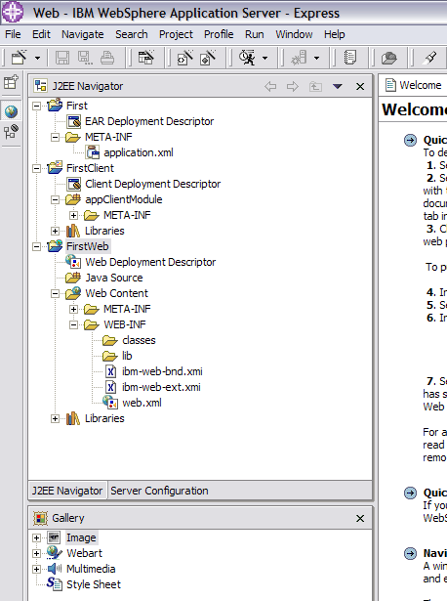Image resolution: width=447 pixels, height=601 pixels.
Task: Select ibm-web-ext.xmi file
Action: (x=161, y=388)
